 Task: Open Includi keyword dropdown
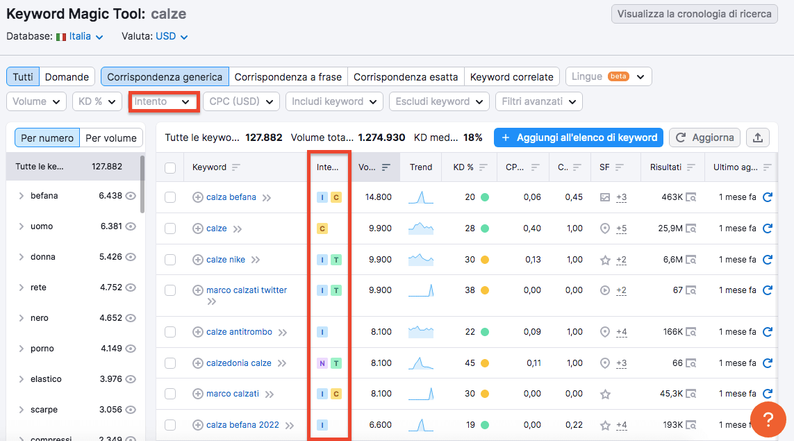[334, 101]
